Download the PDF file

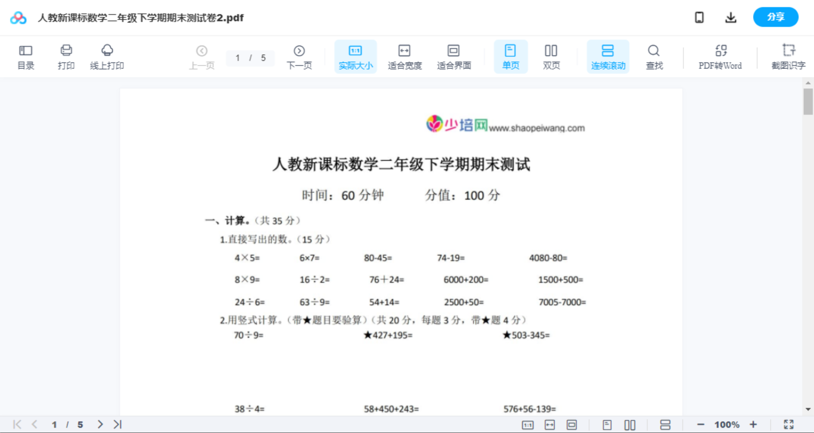pos(730,17)
